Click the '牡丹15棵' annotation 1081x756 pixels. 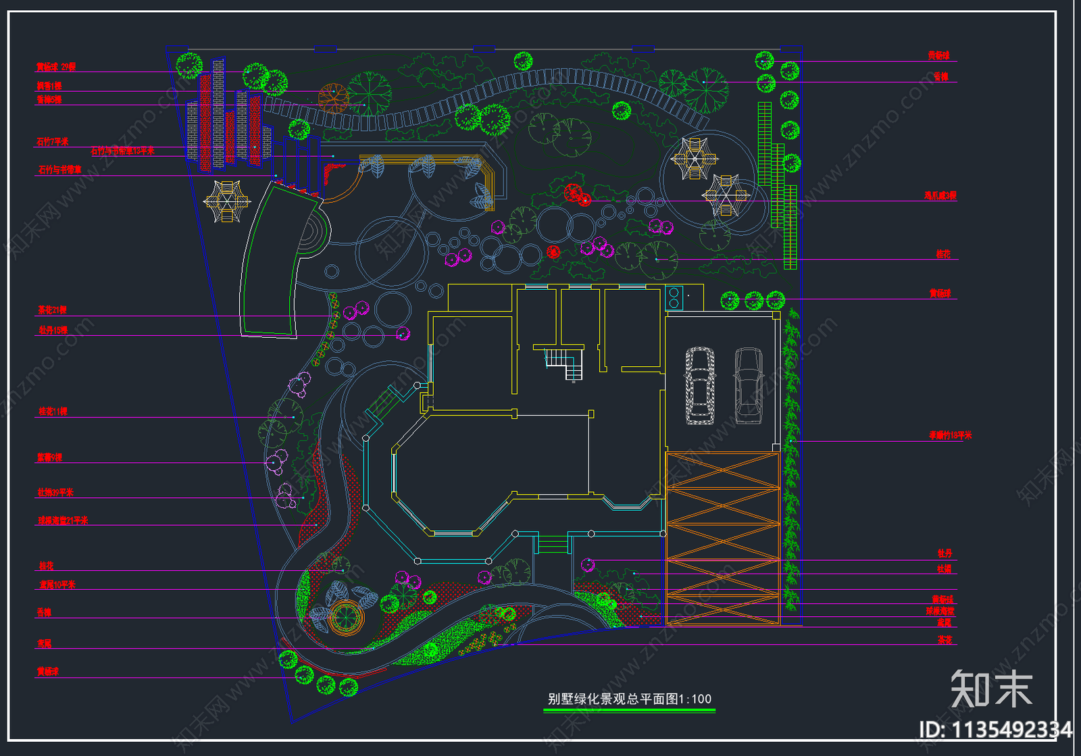click(53, 330)
